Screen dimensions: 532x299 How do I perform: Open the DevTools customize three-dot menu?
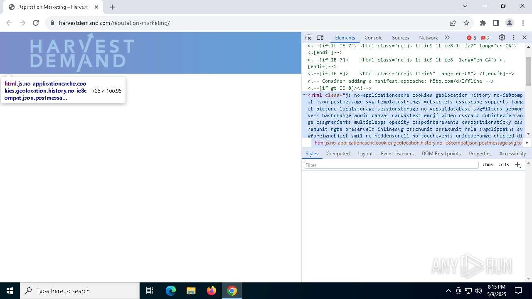[x=514, y=37]
